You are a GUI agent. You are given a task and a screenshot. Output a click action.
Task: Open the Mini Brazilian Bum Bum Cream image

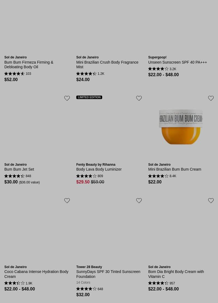[181, 127]
